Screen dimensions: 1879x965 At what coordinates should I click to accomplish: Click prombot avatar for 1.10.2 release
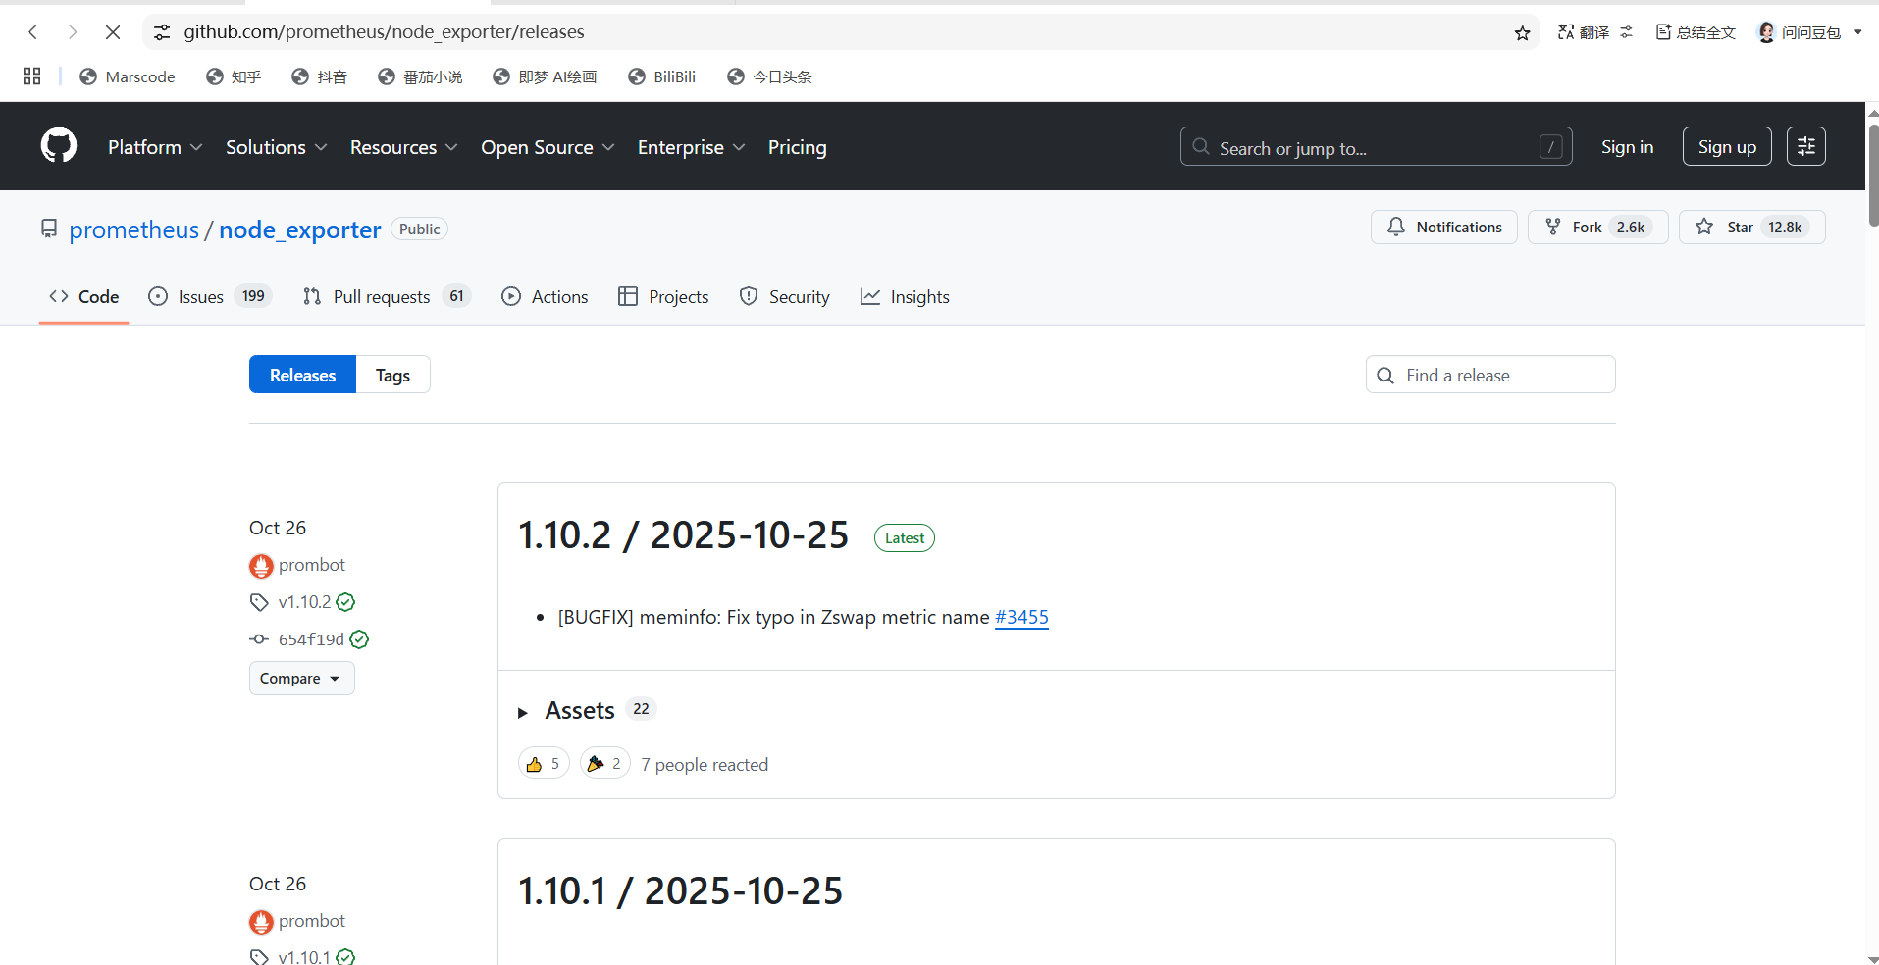[x=261, y=566]
